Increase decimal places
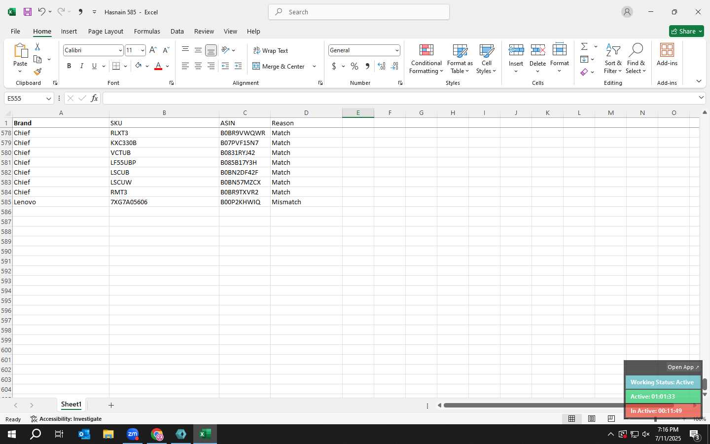 pos(381,66)
